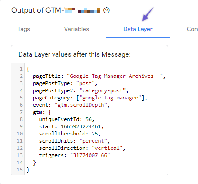
Task: Click the scrollDirection "vertical" value
Action: click(107, 148)
